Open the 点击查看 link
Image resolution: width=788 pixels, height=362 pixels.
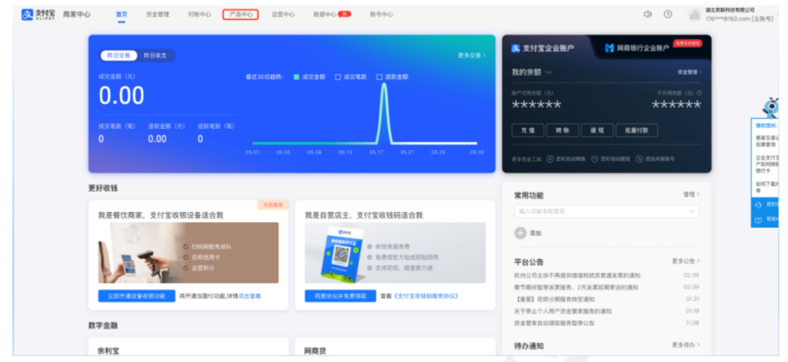250,296
